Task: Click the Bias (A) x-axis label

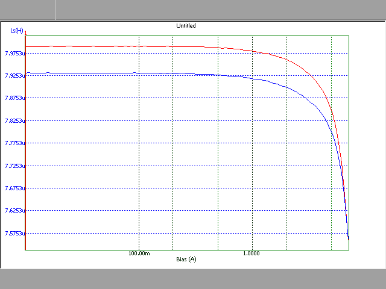Action: tap(186, 259)
